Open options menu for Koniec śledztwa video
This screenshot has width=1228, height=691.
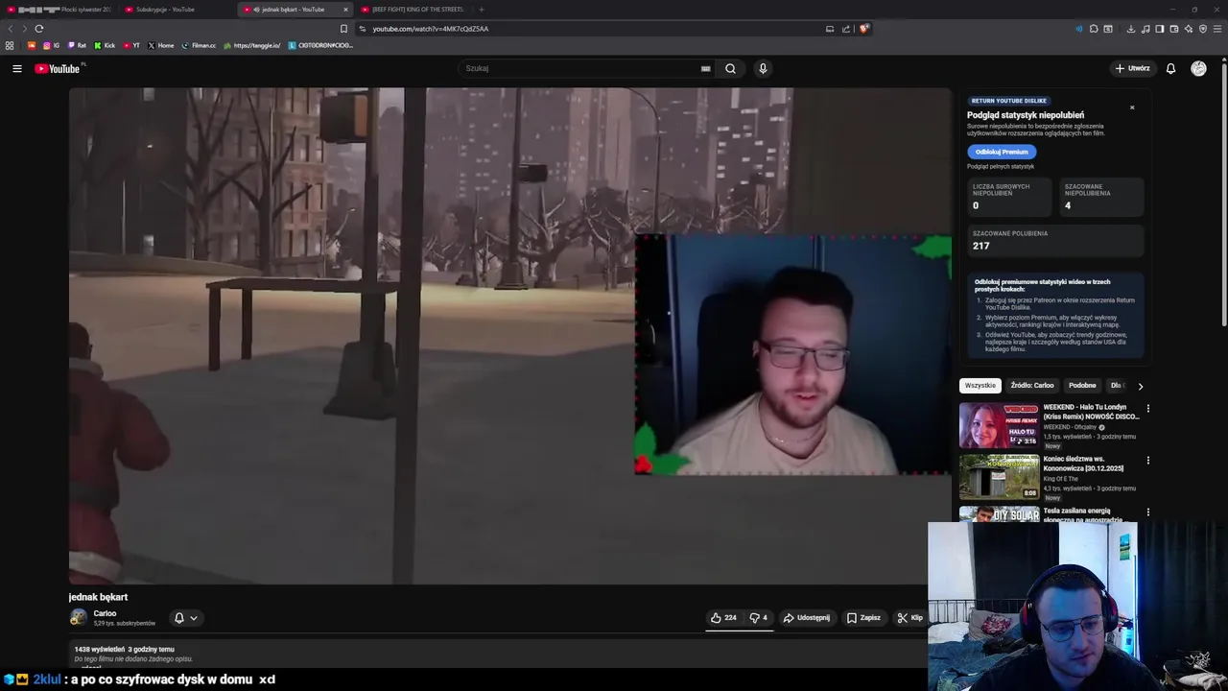1147,461
